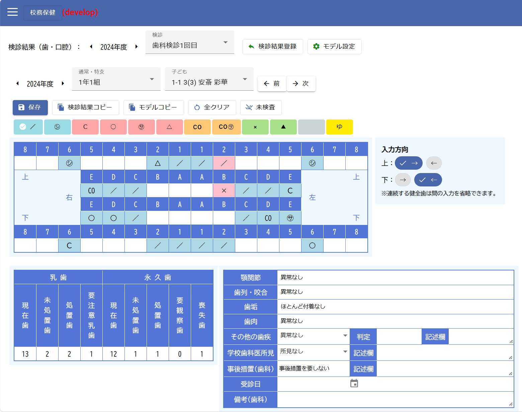522x412 pixels.
Task: Click upper right tooth 6 smiley cell
Action: tap(69, 163)
